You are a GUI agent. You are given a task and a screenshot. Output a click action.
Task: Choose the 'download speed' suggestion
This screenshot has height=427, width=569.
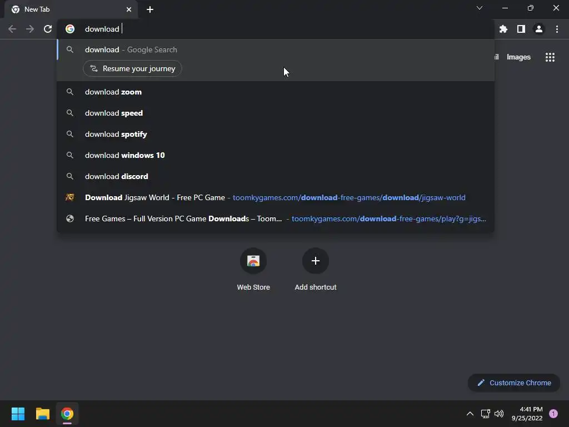click(276, 113)
